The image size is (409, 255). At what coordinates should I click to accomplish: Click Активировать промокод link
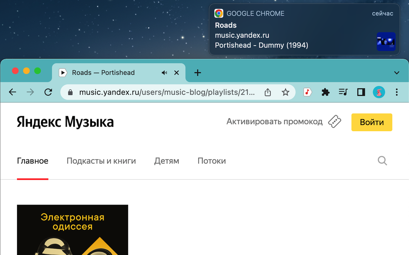(274, 122)
